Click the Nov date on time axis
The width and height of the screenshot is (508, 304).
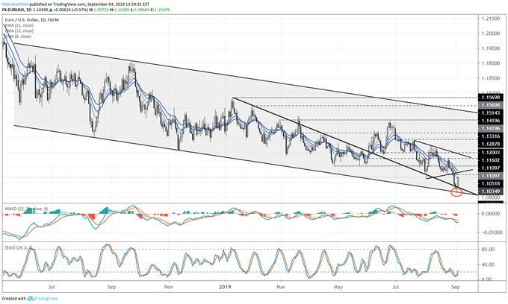(x=168, y=287)
